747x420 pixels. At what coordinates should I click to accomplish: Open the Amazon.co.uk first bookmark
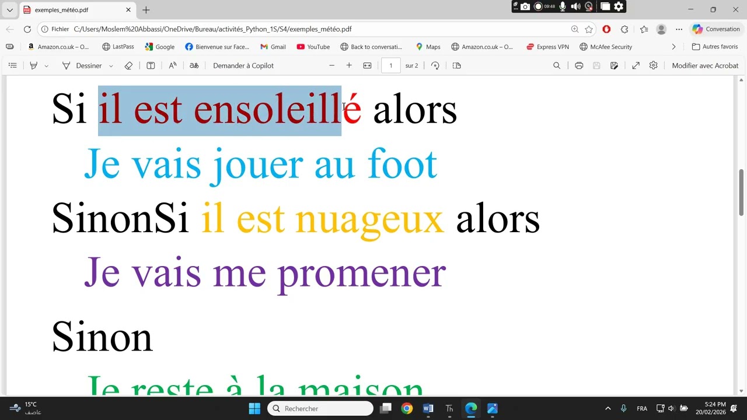[58, 47]
